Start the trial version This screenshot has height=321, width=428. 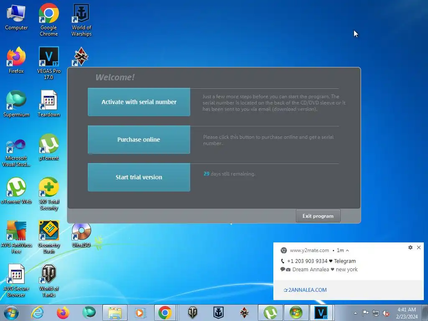tap(139, 177)
